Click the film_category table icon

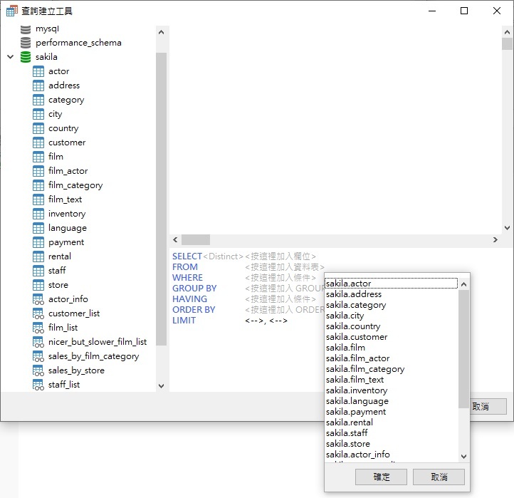(x=38, y=185)
